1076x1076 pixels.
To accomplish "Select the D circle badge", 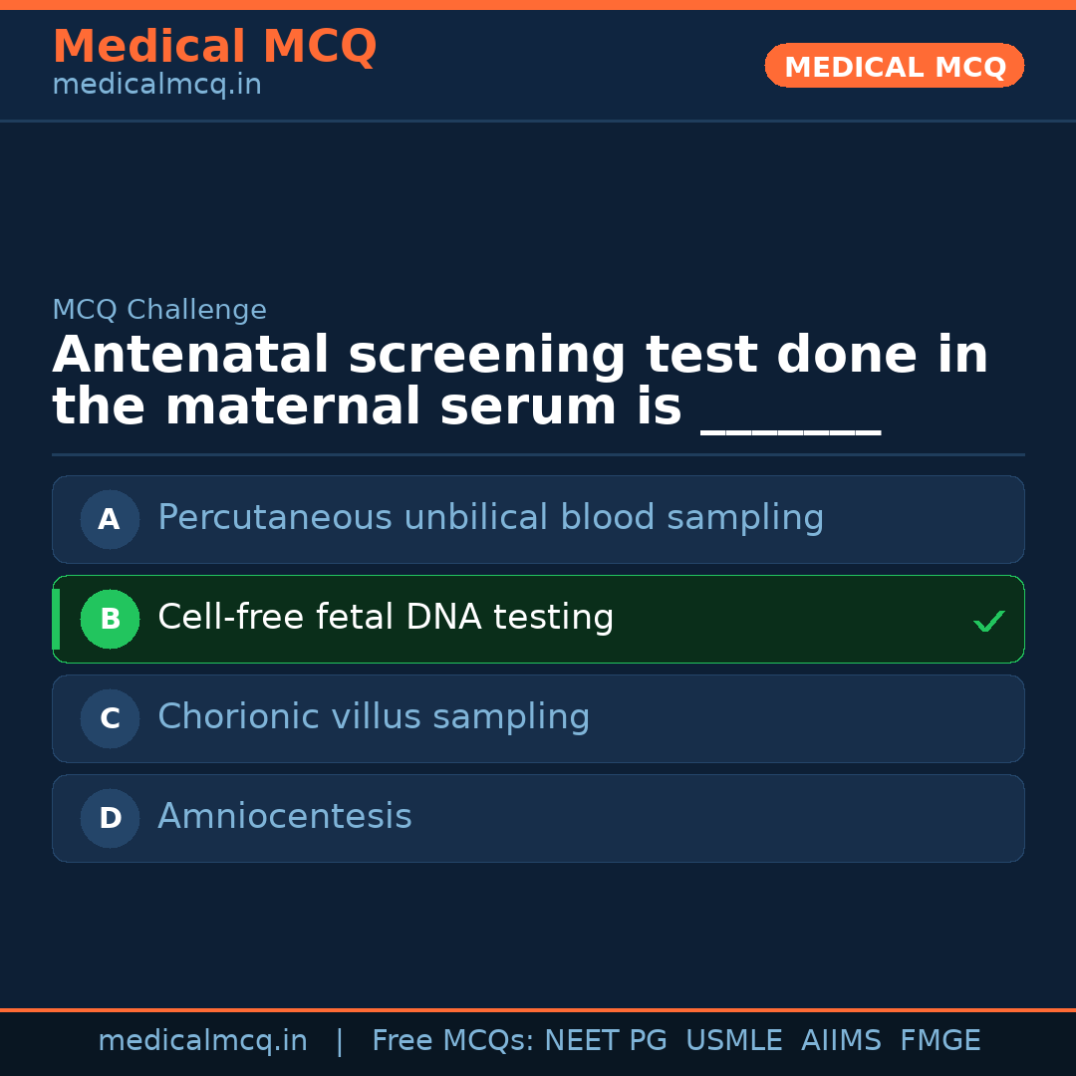I will 110,818.
